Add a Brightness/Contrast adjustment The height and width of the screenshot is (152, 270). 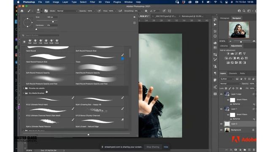[228, 54]
